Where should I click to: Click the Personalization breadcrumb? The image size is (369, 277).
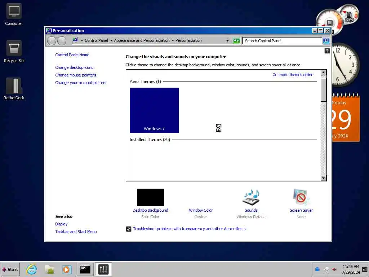[x=188, y=40]
